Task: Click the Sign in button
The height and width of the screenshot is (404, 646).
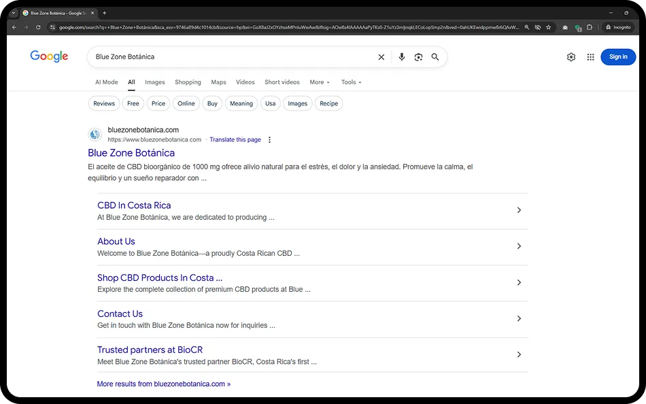Action: point(618,57)
